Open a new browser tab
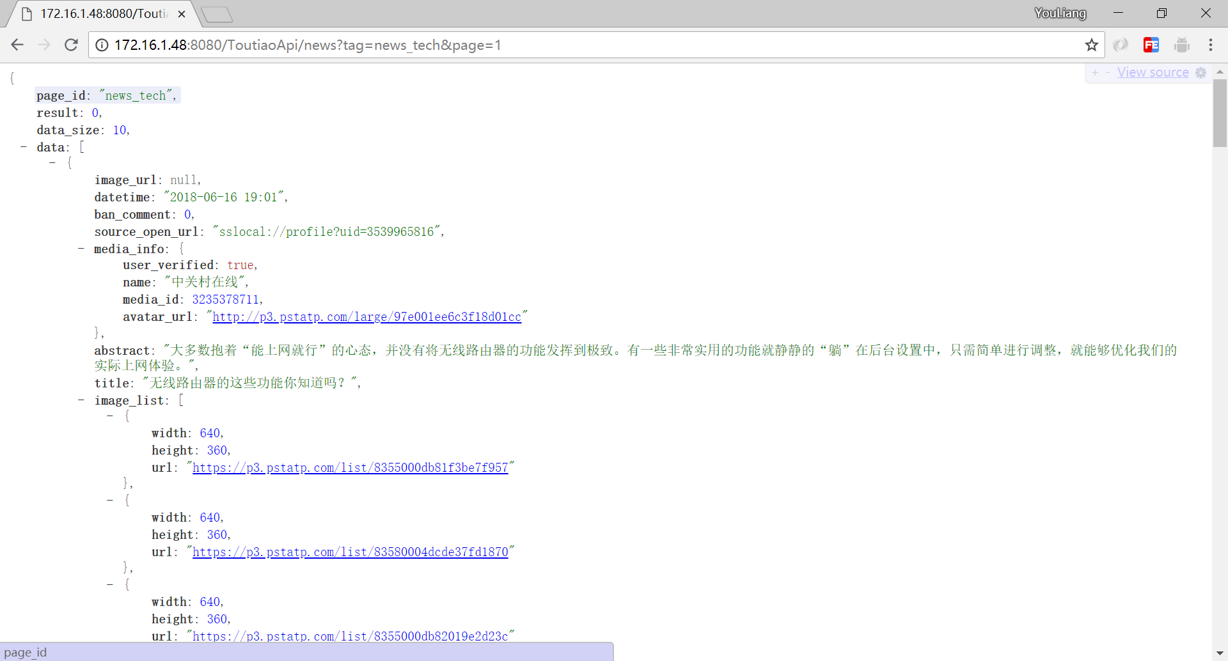This screenshot has height=661, width=1228. [217, 14]
